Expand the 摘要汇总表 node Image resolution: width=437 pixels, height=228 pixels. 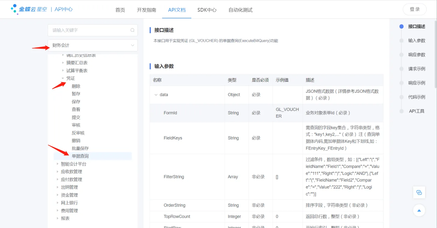click(63, 63)
